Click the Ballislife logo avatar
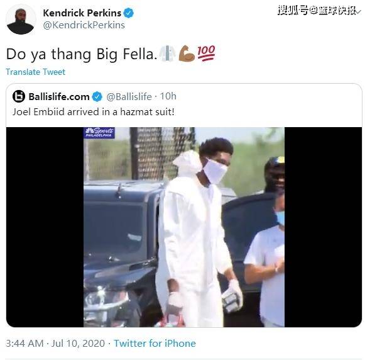 19,96
